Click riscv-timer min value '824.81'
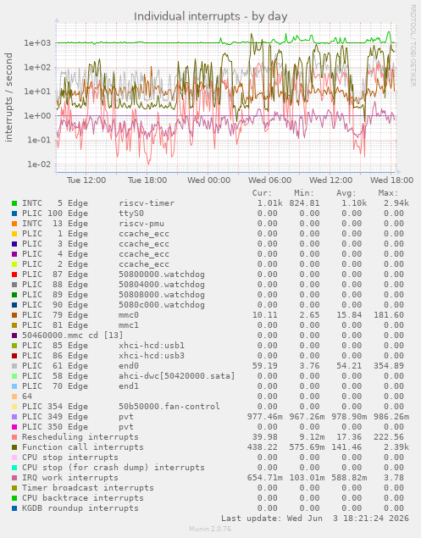Image resolution: width=421 pixels, height=538 pixels. (x=304, y=203)
